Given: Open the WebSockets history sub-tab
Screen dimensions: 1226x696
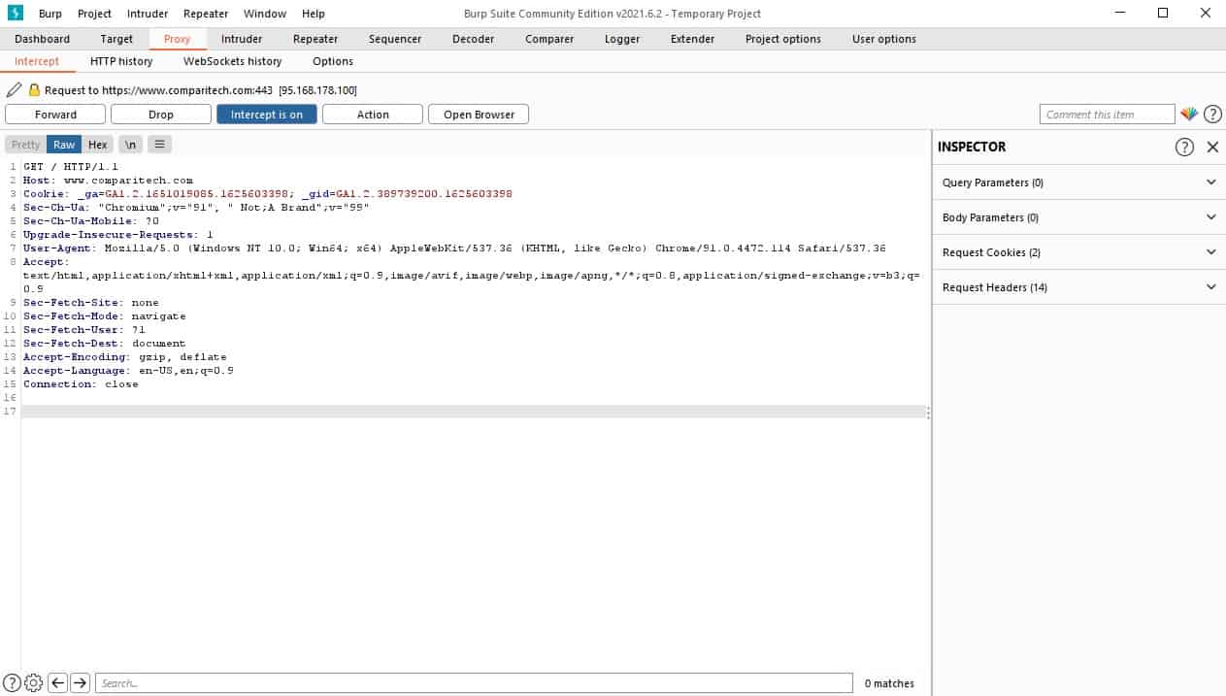Looking at the screenshot, I should click(233, 61).
